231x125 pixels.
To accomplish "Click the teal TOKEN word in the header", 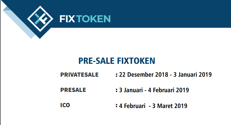I will click(93, 19).
